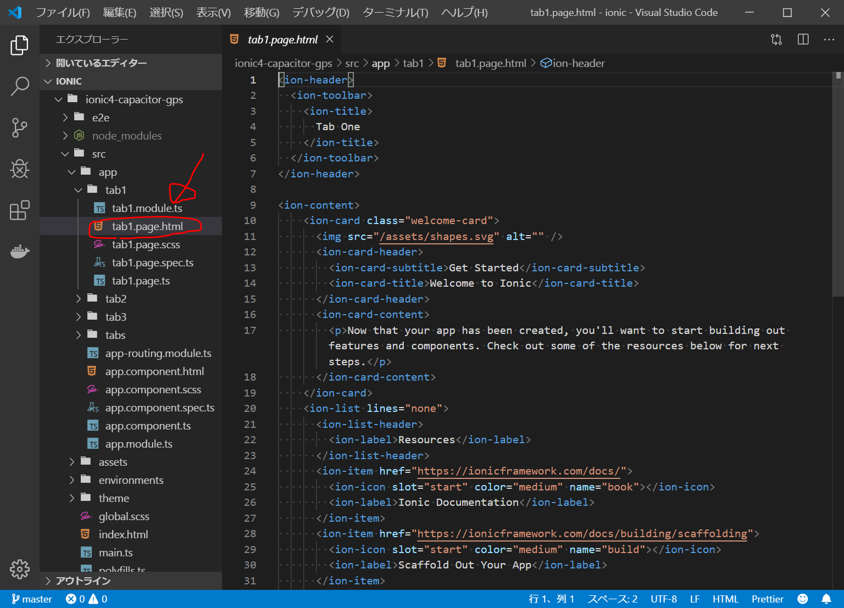Image resolution: width=844 pixels, height=608 pixels.
Task: Click the Open Changes compare icon
Action: tap(776, 40)
